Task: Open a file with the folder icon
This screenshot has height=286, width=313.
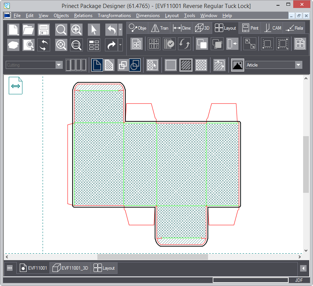Action: pyautogui.click(x=29, y=30)
